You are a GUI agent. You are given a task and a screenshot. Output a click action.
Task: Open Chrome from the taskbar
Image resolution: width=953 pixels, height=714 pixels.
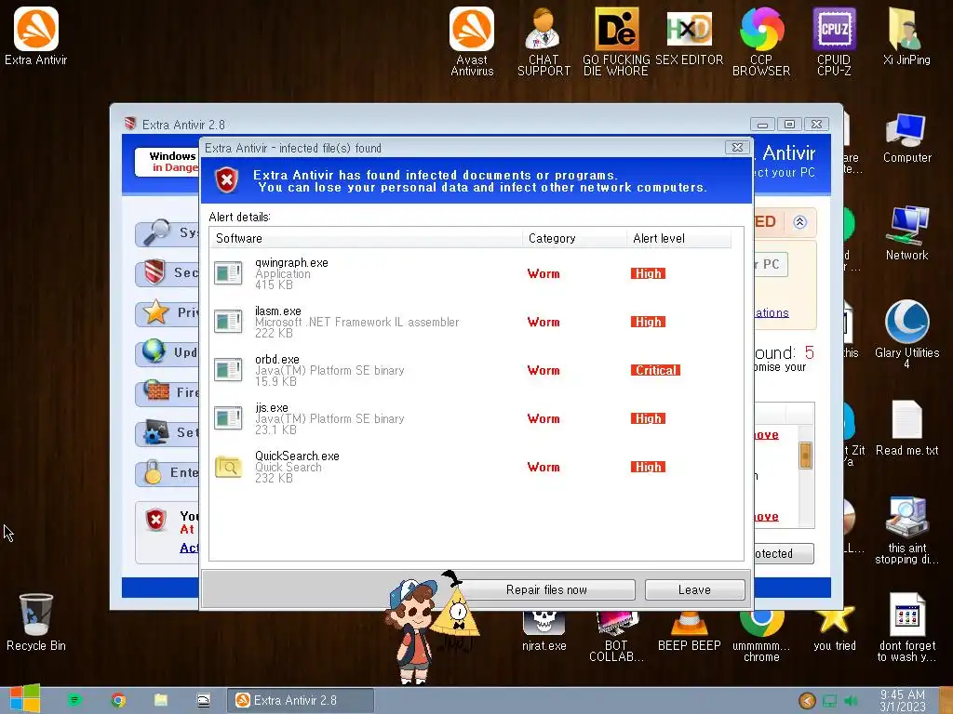click(x=118, y=700)
